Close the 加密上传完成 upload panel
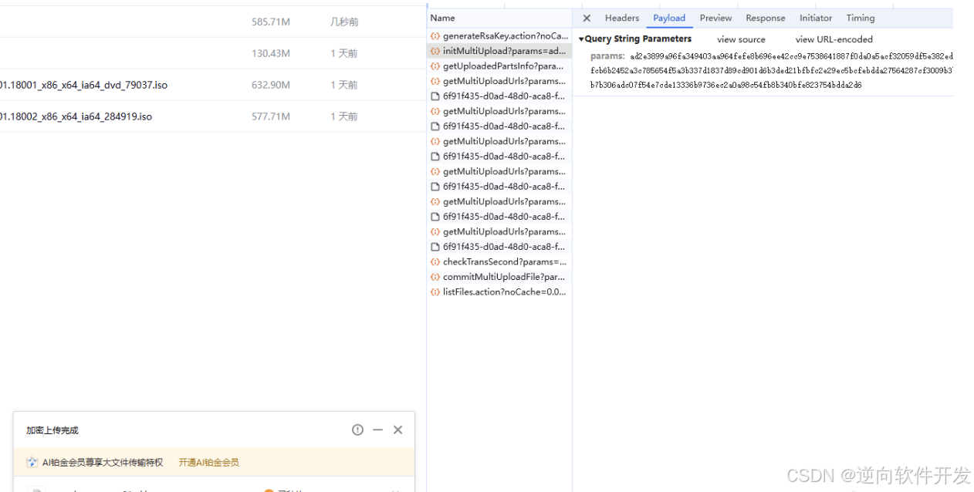Viewport: 974px width, 492px height. pyautogui.click(x=397, y=430)
